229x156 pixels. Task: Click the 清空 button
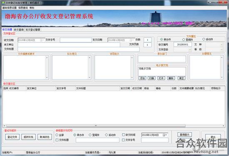click(x=182, y=78)
